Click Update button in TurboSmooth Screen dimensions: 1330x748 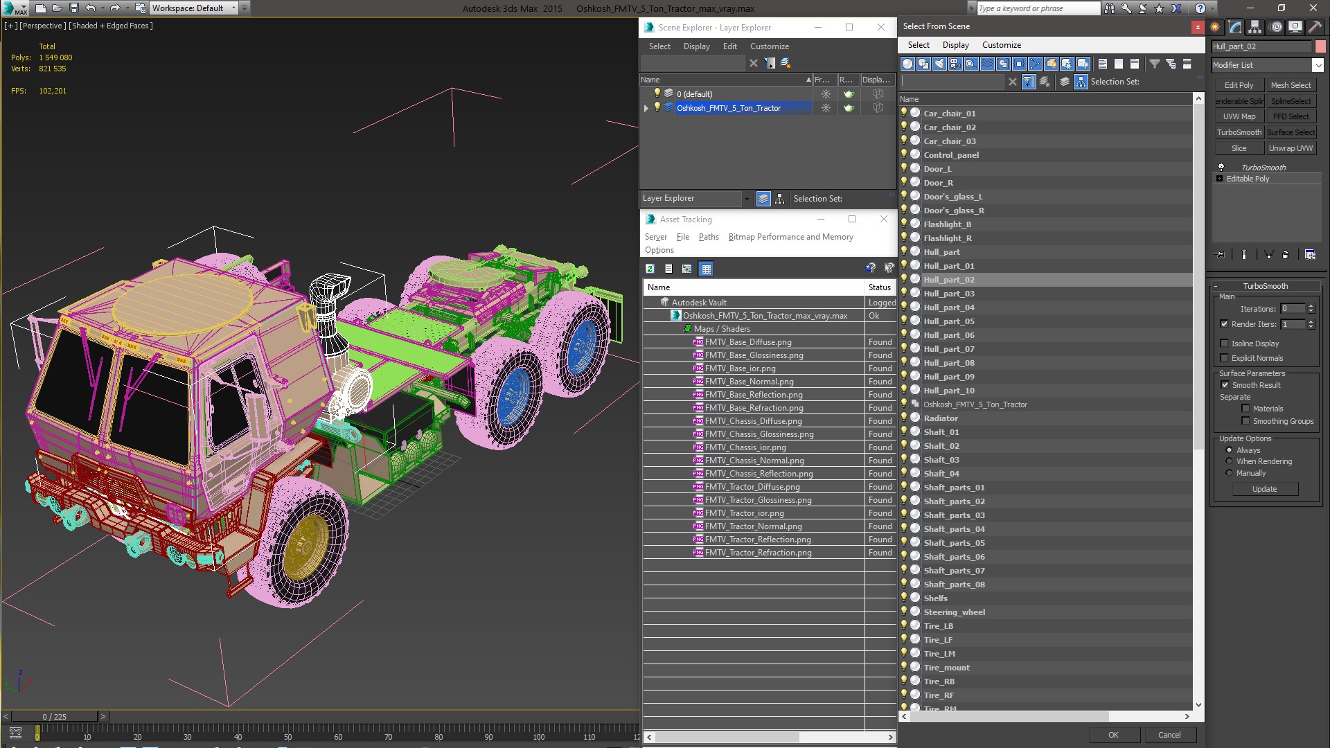[1264, 489]
